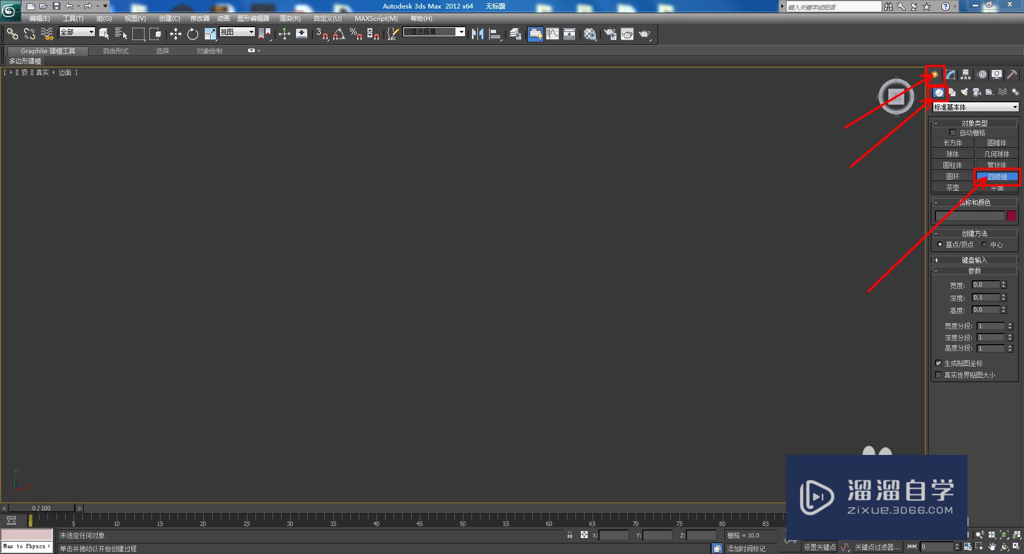The height and width of the screenshot is (554, 1024).
Task: Click the ViewCube in viewport
Action: coord(896,96)
